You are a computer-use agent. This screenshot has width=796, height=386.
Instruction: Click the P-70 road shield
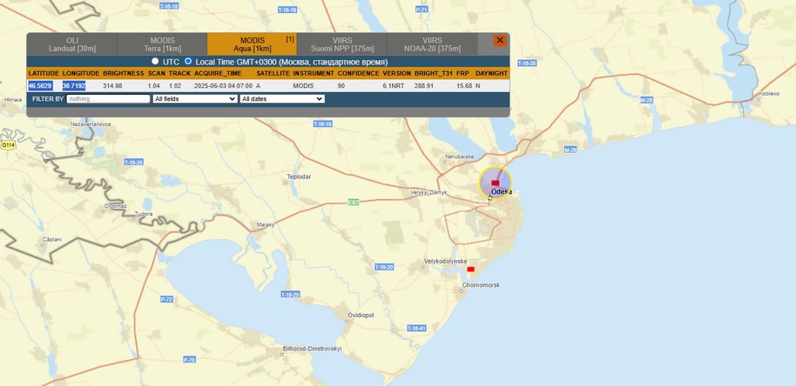pyautogui.click(x=190, y=360)
